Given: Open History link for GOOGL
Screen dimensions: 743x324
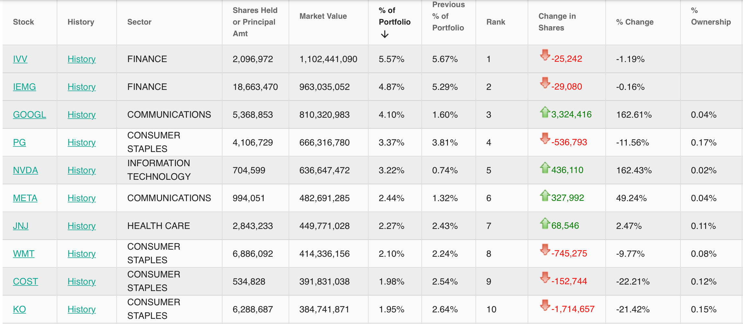Looking at the screenshot, I should [x=82, y=115].
